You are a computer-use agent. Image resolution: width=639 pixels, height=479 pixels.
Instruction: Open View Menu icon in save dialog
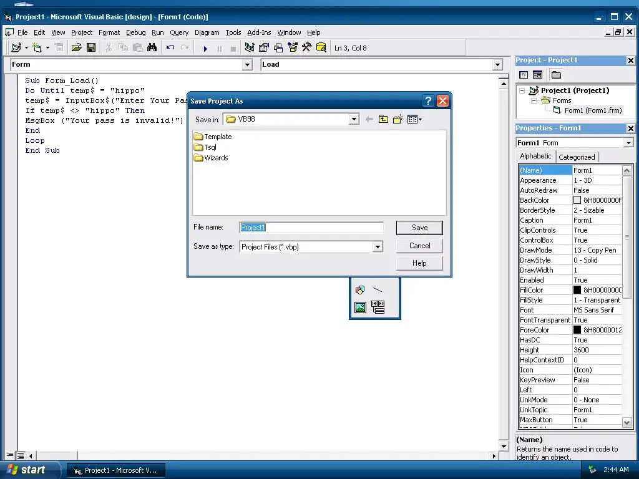414,119
